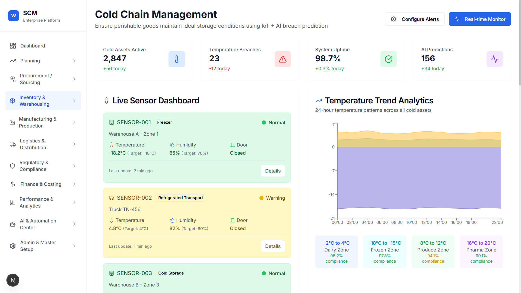Open Configure Alerts settings
521x293 pixels.
[415, 19]
